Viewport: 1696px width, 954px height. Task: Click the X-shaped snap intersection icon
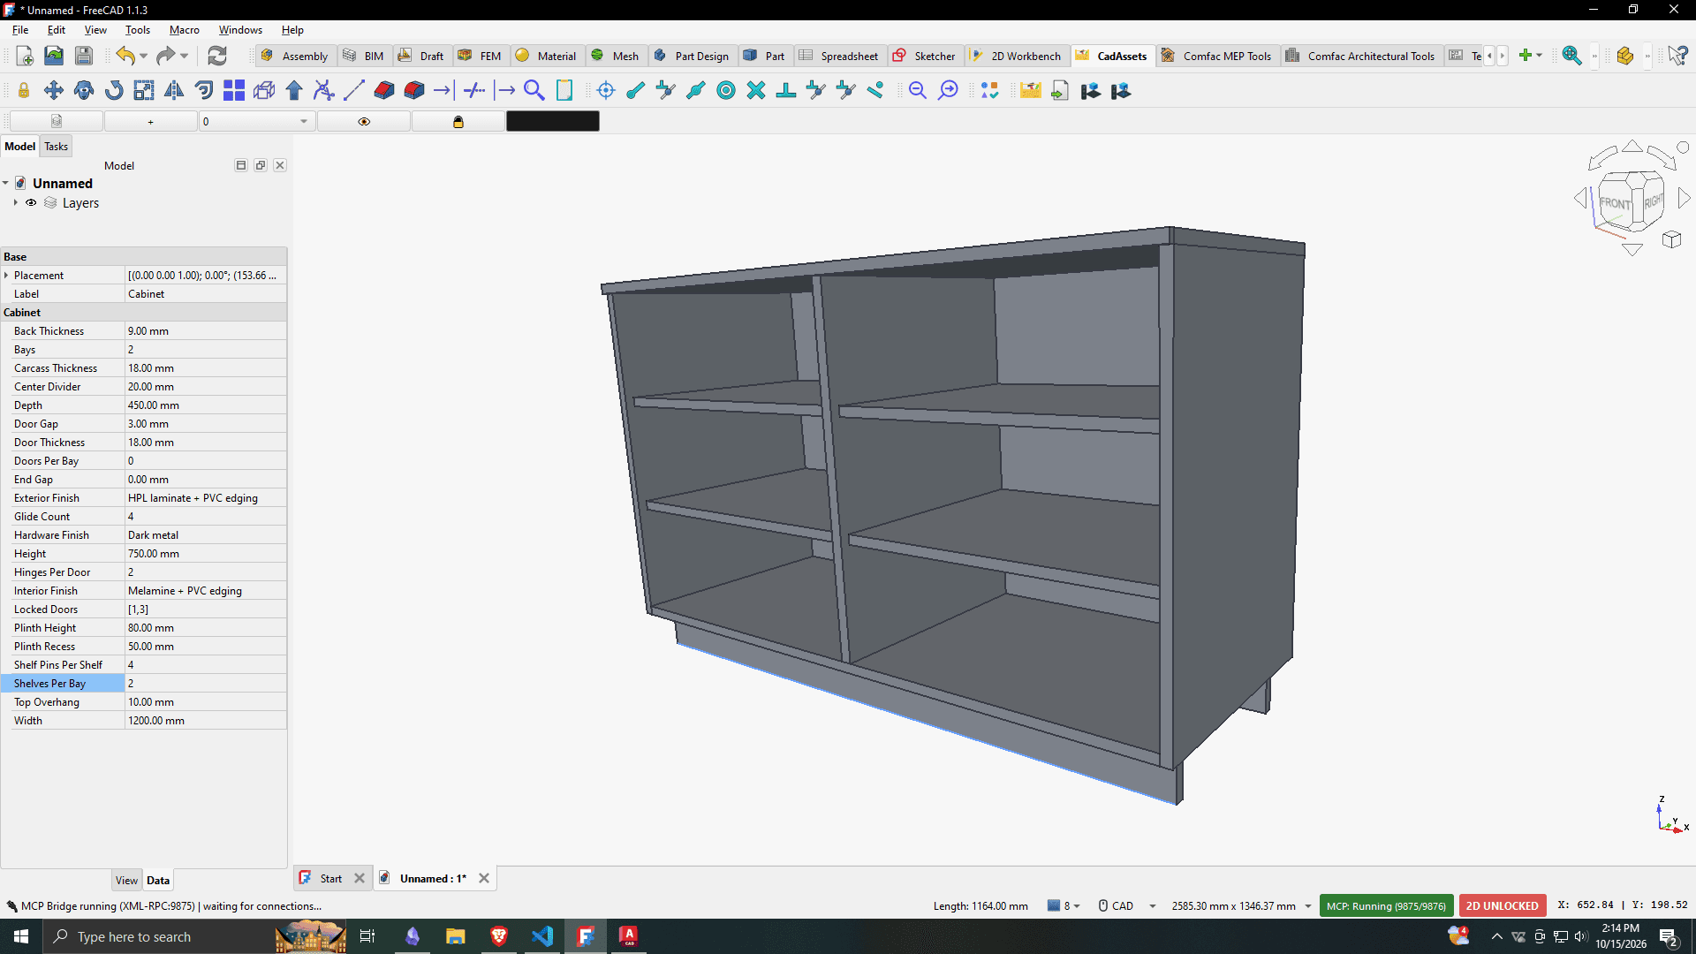click(x=756, y=90)
